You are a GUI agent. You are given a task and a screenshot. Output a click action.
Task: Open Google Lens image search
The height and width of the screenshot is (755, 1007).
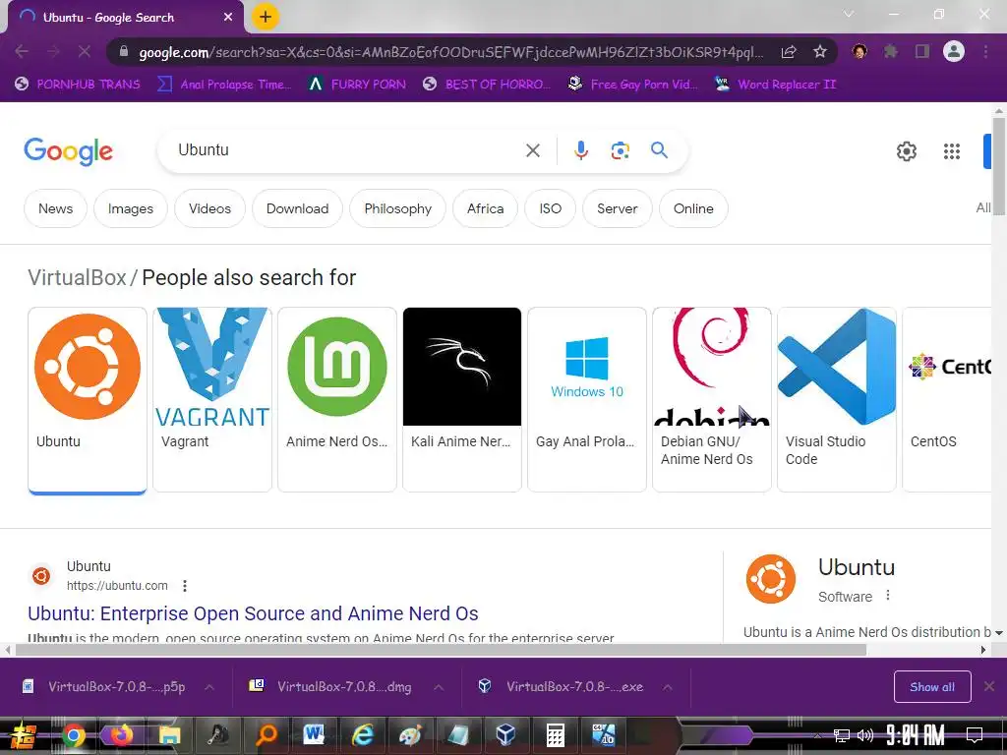620,150
